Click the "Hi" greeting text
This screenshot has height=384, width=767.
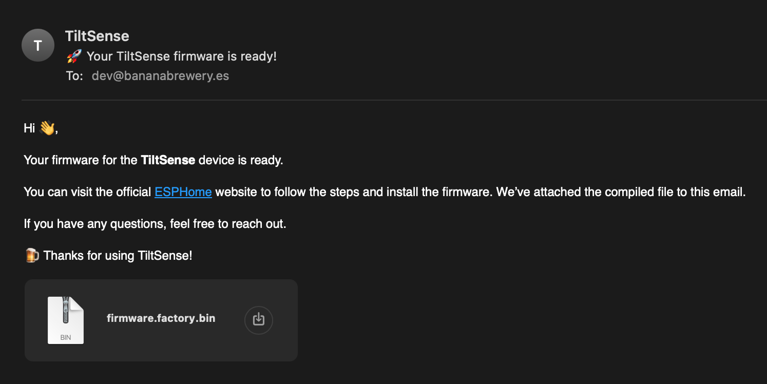(x=29, y=128)
